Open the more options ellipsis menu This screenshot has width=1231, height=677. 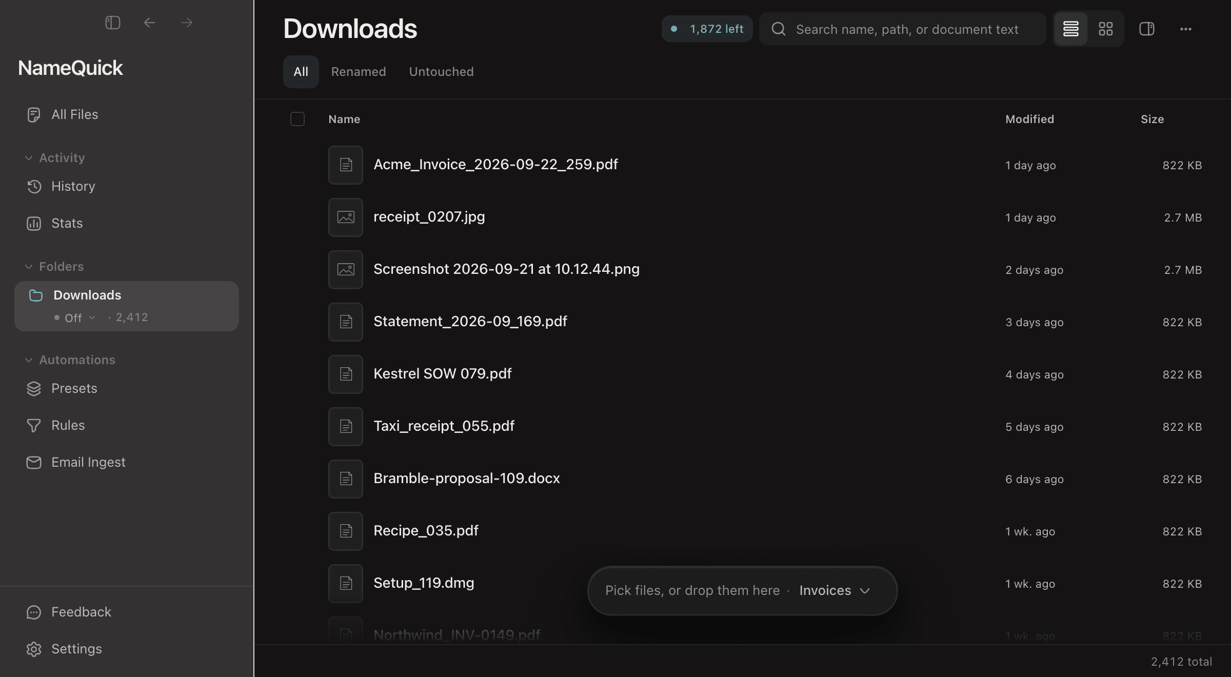click(1185, 29)
